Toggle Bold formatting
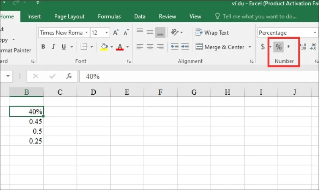319x190 pixels. (x=43, y=47)
